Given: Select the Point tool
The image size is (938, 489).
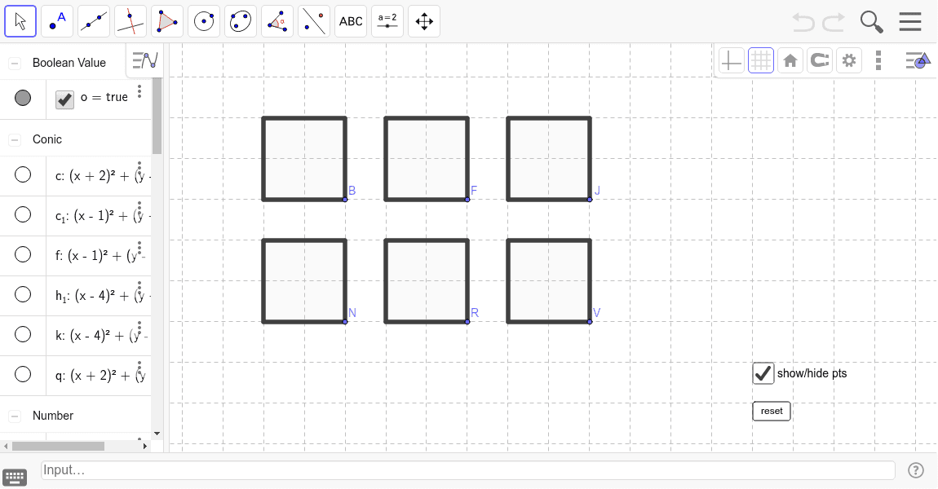Looking at the screenshot, I should coord(57,21).
